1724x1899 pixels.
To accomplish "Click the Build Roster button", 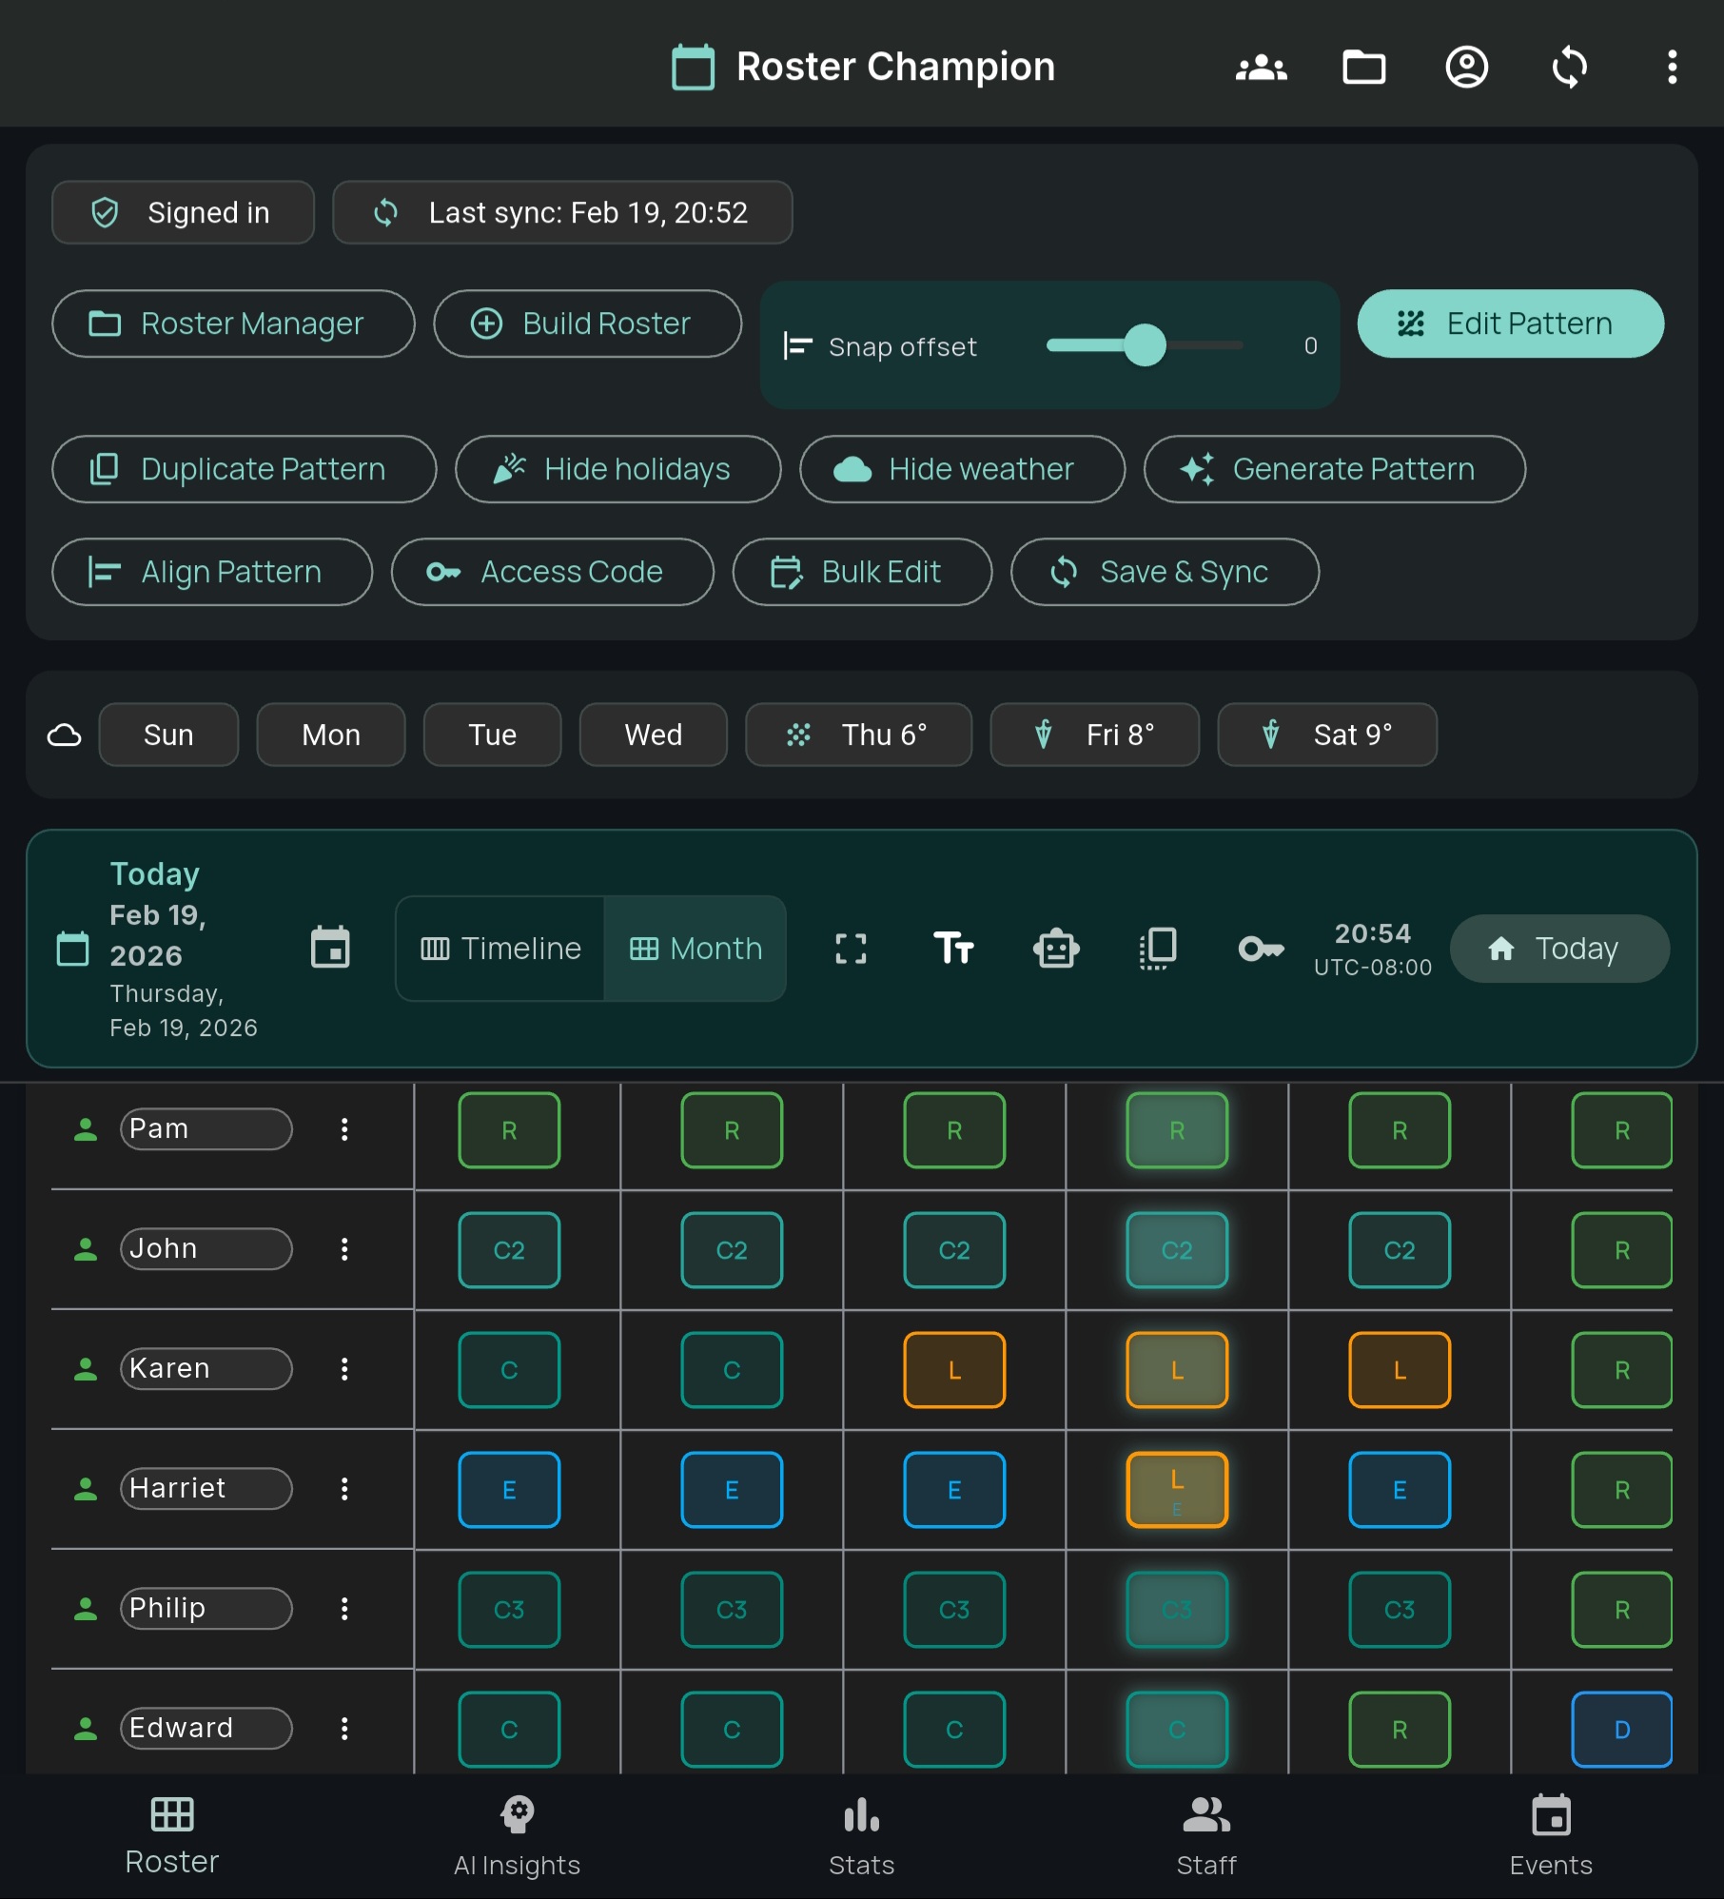I will tap(587, 323).
